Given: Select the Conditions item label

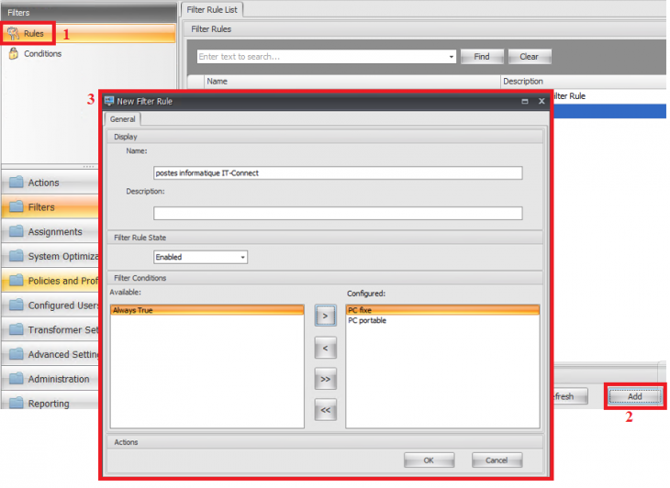Looking at the screenshot, I should pyautogui.click(x=43, y=54).
